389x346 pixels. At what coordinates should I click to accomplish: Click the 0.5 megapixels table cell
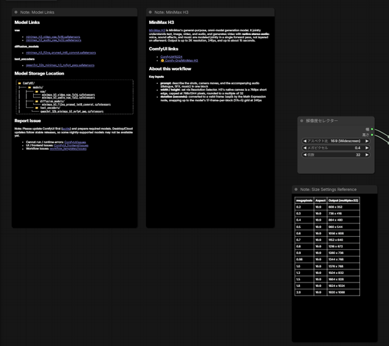tap(304, 227)
